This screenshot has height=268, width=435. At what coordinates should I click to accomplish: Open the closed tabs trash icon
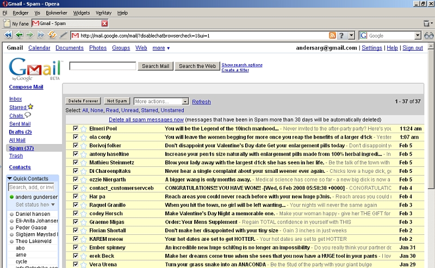point(427,23)
